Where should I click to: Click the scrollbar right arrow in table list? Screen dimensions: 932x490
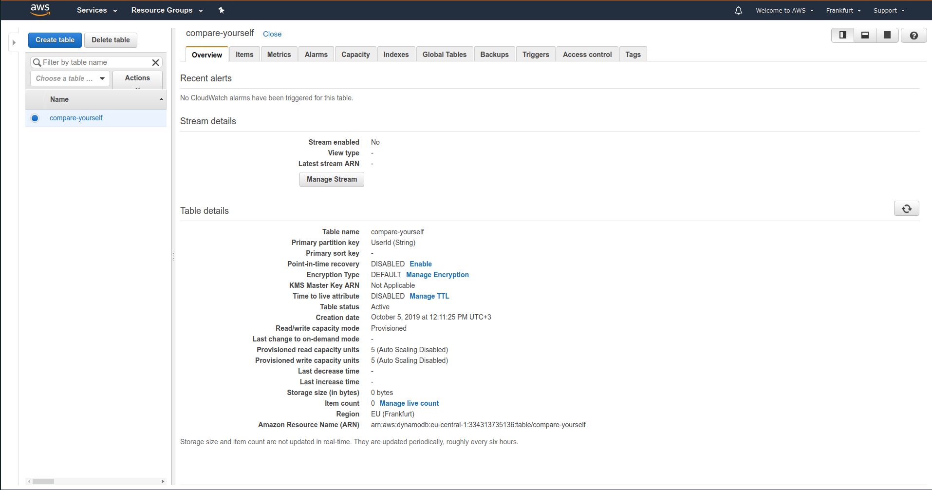tap(163, 481)
